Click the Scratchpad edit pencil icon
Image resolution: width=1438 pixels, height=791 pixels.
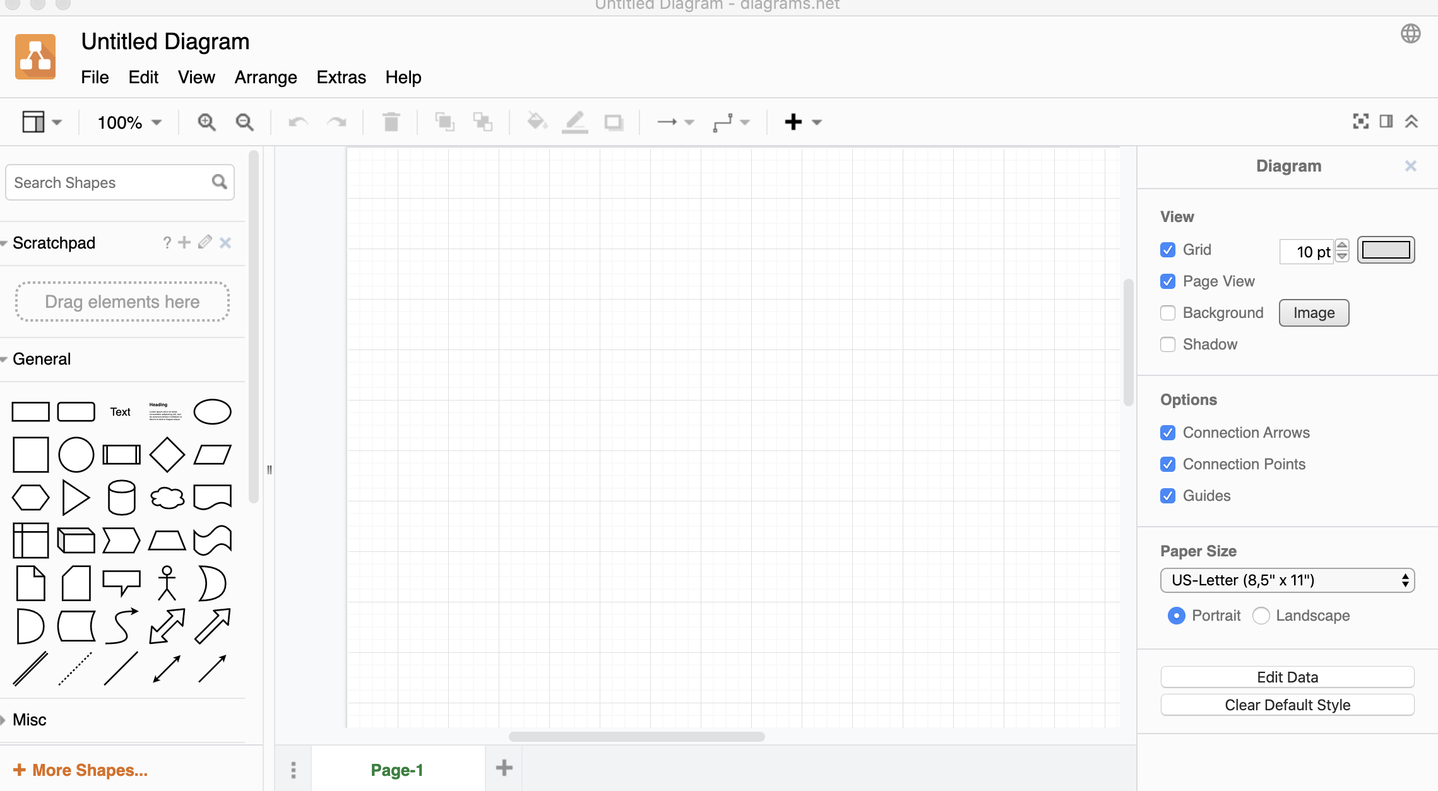[205, 242]
